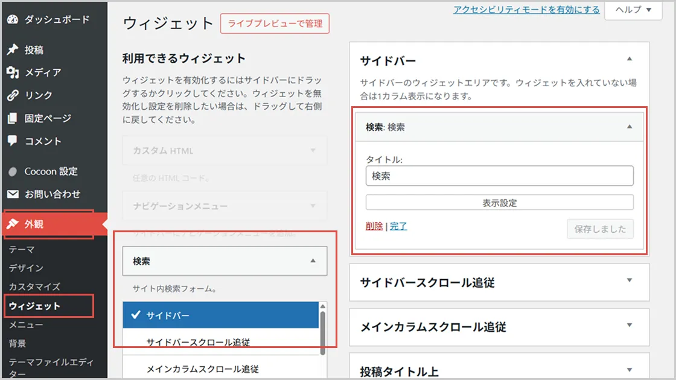Viewport: 676px width, 380px height.
Task: Click the お問い合わせ envelope icon
Action: click(13, 194)
